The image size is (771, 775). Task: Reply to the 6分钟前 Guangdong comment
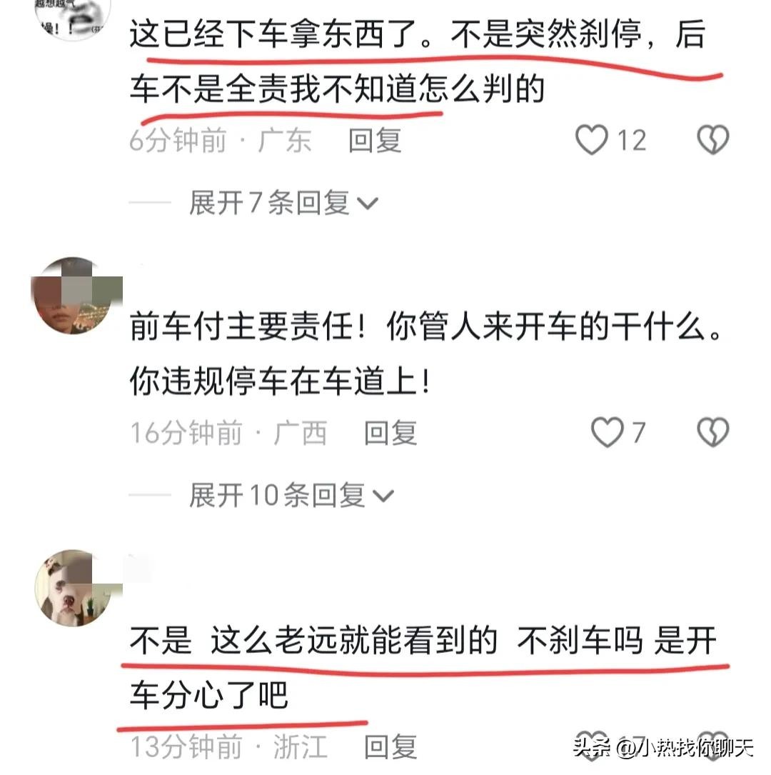(x=375, y=141)
